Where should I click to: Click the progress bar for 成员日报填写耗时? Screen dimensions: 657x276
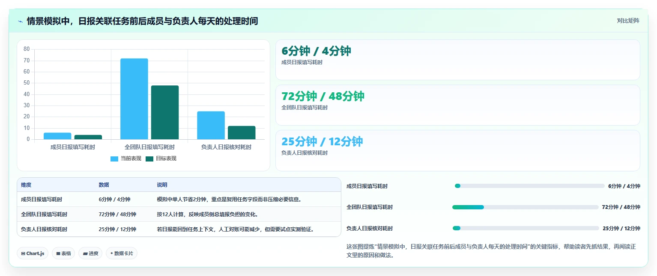click(x=530, y=186)
